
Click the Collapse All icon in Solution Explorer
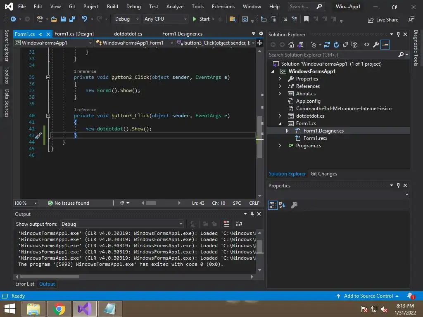(x=345, y=45)
